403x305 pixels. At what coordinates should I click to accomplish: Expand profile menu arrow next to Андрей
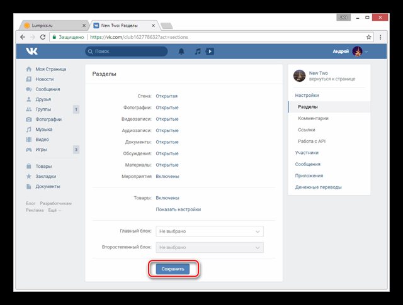[366, 52]
